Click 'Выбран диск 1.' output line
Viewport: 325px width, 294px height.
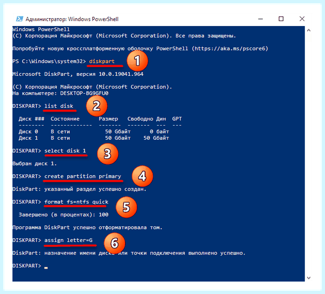pos(35,164)
